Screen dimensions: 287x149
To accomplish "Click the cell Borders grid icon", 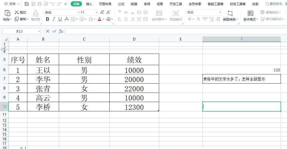I will tap(73, 19).
